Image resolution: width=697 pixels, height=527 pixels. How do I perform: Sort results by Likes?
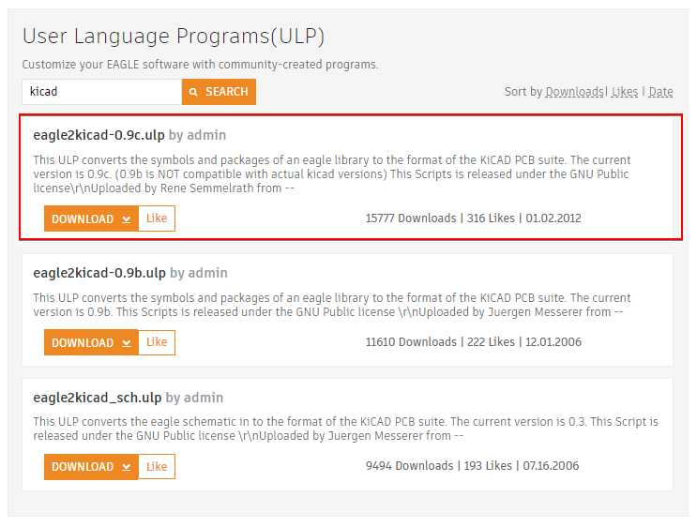click(625, 92)
